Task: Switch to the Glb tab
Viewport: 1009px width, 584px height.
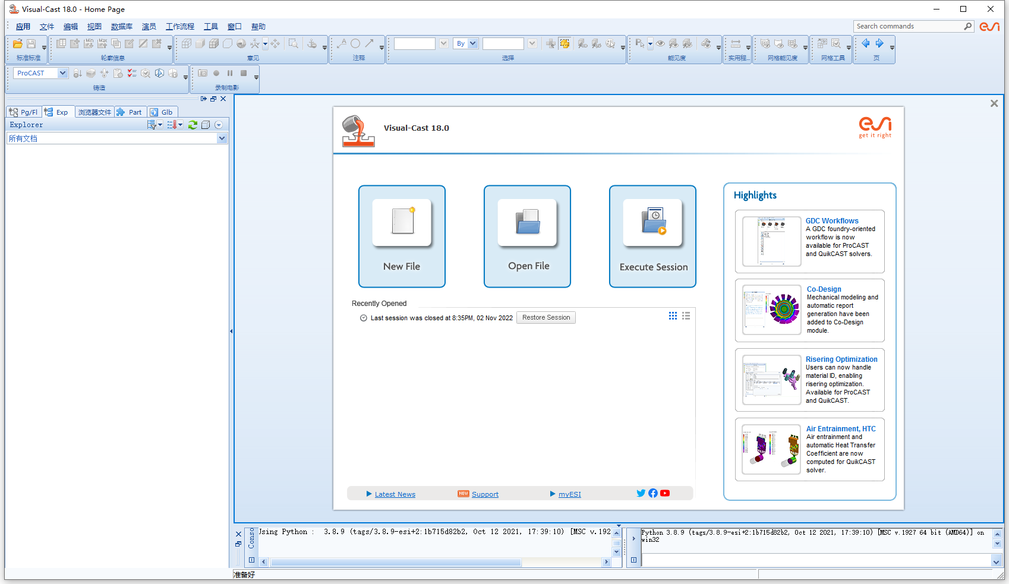Action: [162, 112]
